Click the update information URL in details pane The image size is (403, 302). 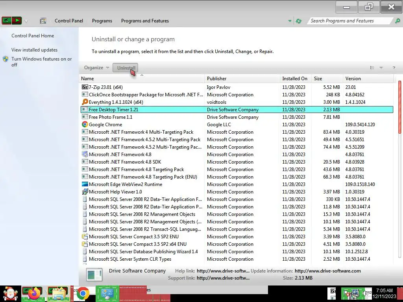(328, 271)
